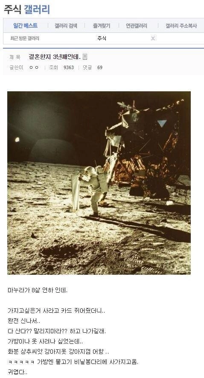This screenshot has width=204, height=378.
Task: Click the first line 마누라가 8살 연하 인데.
Action: click(x=38, y=290)
